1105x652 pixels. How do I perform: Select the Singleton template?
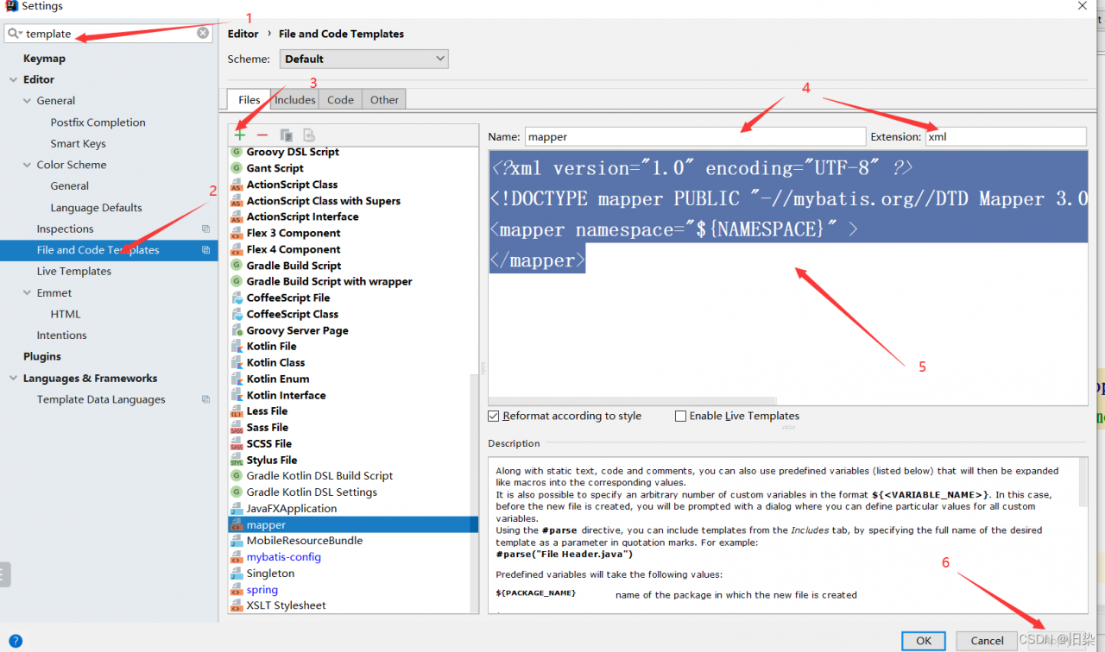click(x=270, y=574)
